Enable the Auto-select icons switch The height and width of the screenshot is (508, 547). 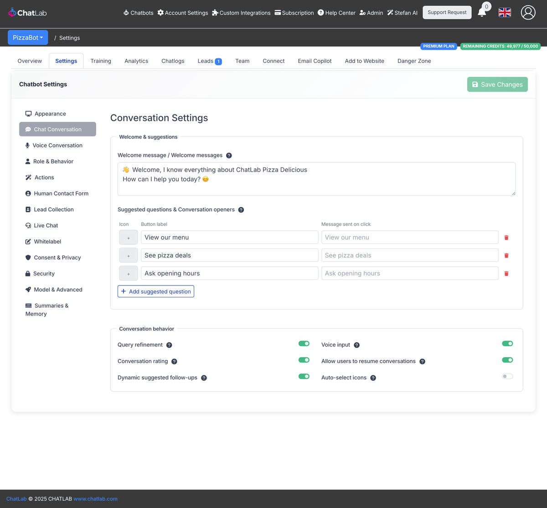[507, 377]
